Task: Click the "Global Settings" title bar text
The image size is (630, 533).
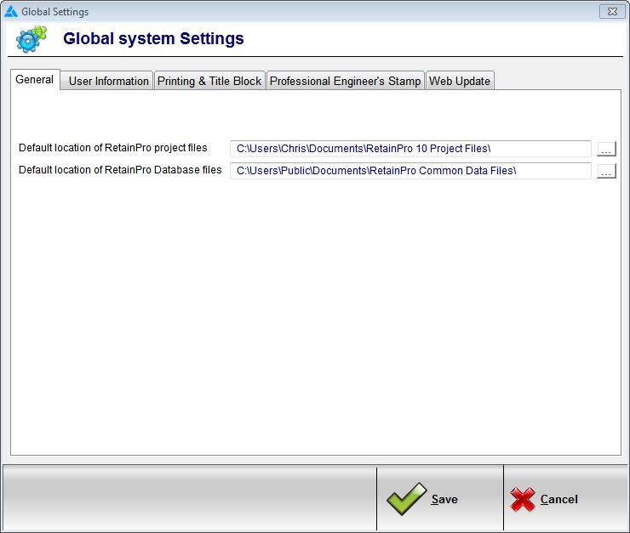Action: click(55, 12)
